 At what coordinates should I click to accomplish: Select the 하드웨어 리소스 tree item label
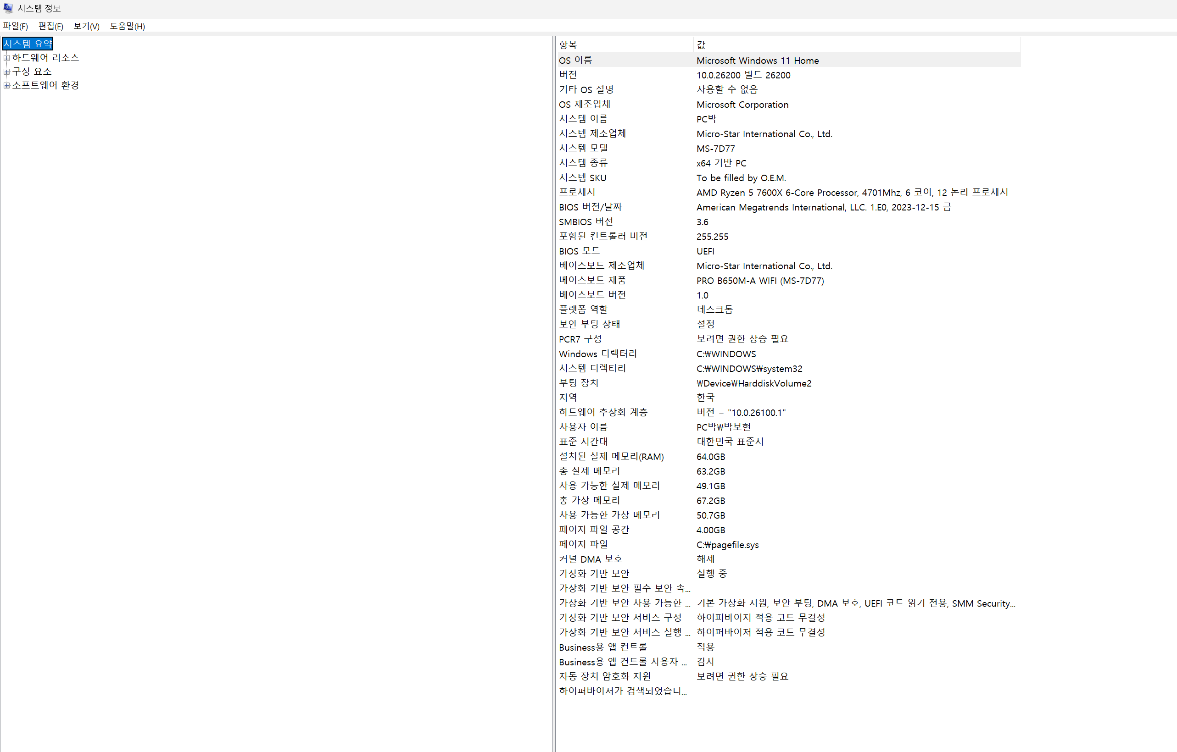pos(45,58)
